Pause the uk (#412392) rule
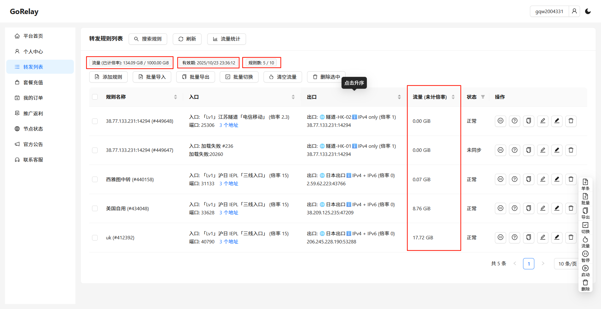The image size is (601, 309). tap(500, 237)
